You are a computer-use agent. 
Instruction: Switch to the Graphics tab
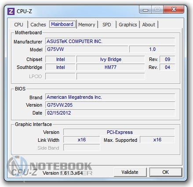128,25
